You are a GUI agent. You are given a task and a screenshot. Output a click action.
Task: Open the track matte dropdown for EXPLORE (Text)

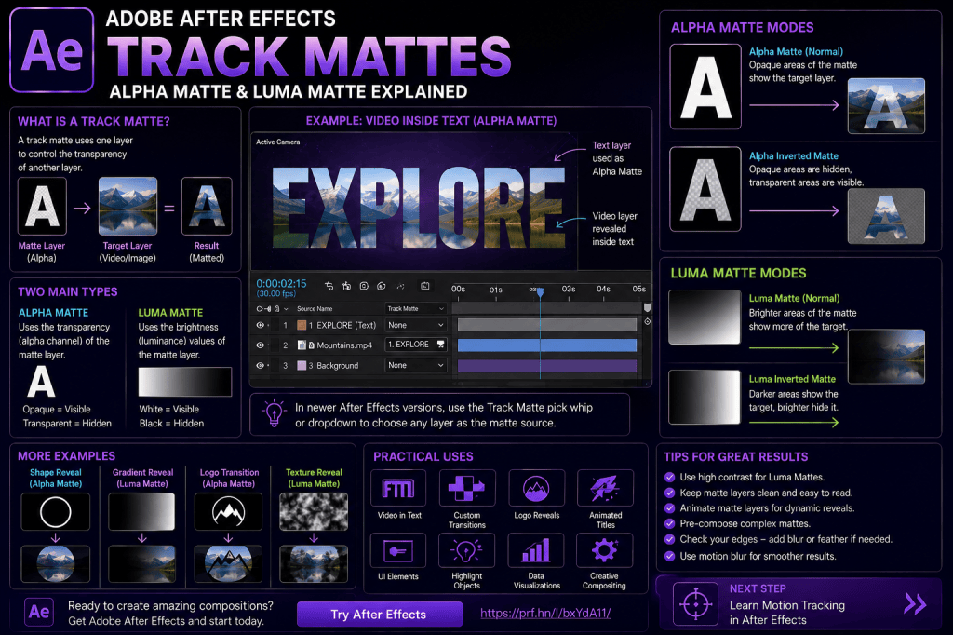coord(416,325)
